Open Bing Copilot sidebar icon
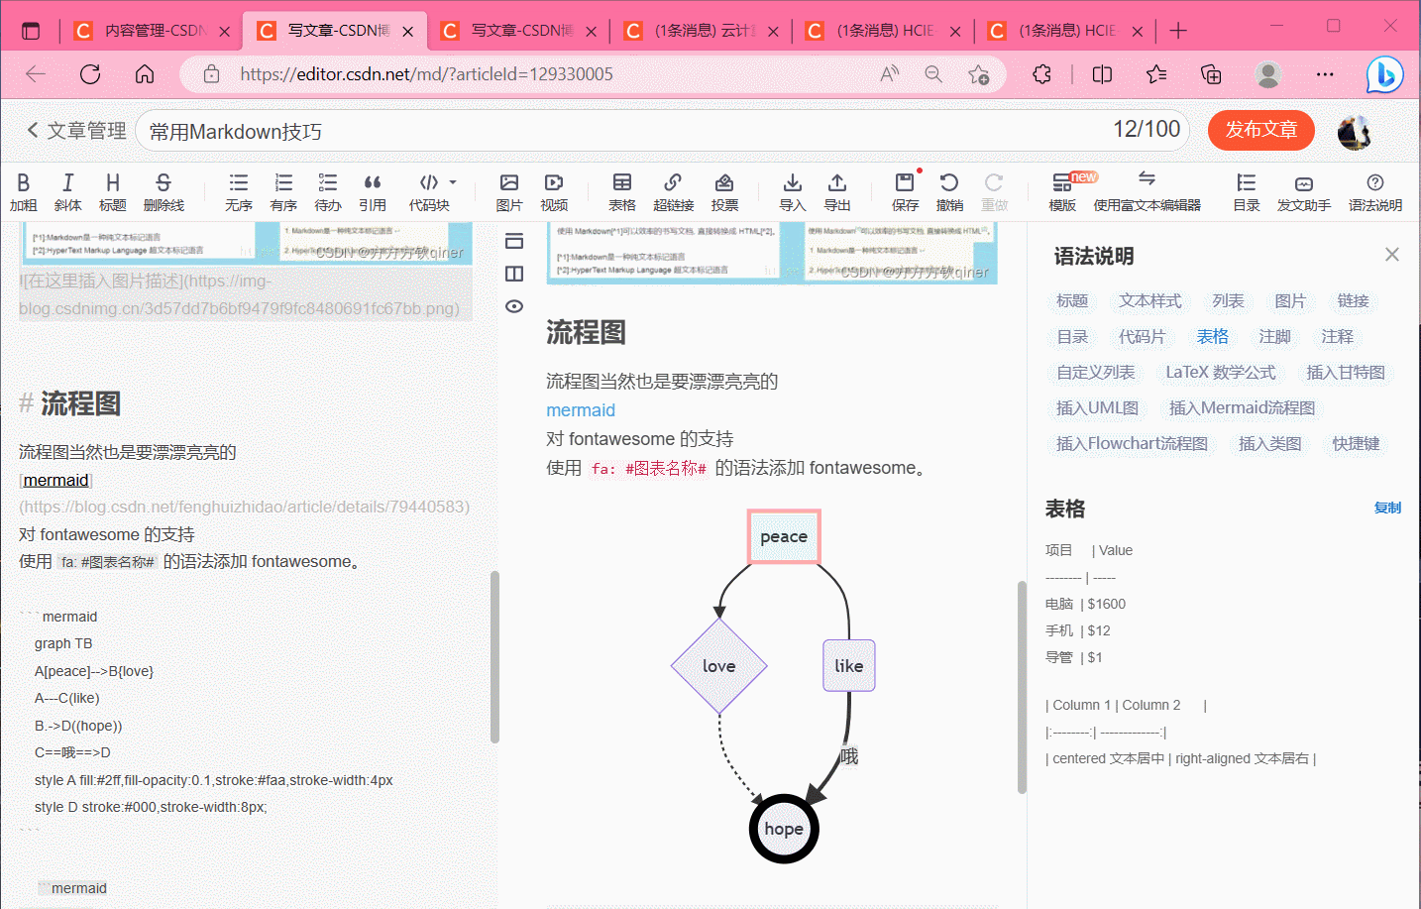The image size is (1421, 909). tap(1385, 73)
